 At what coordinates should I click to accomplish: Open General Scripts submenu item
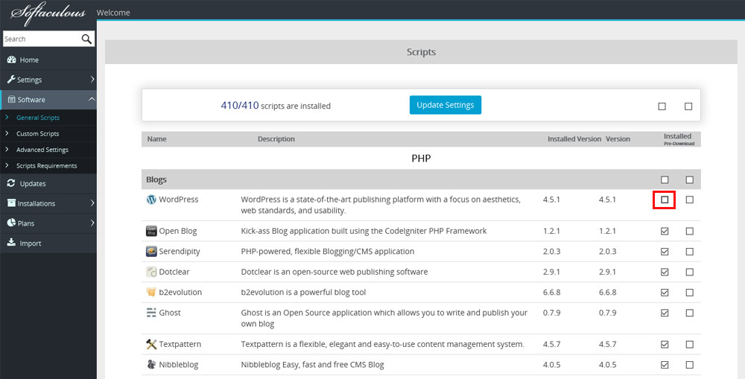coord(38,118)
